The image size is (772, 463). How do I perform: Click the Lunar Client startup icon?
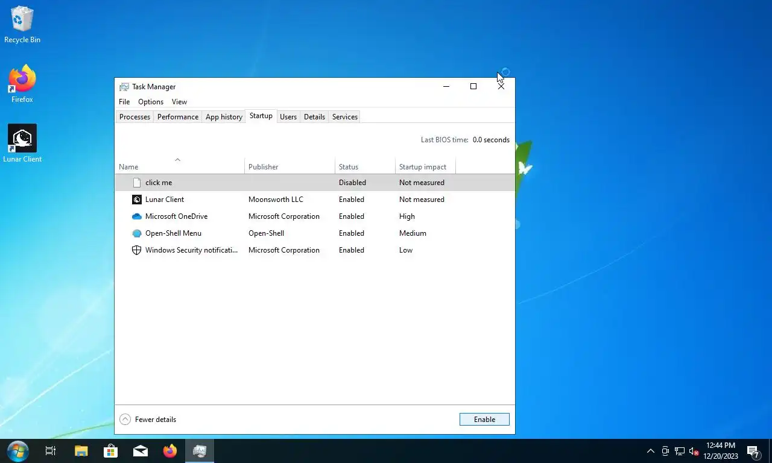pos(136,200)
